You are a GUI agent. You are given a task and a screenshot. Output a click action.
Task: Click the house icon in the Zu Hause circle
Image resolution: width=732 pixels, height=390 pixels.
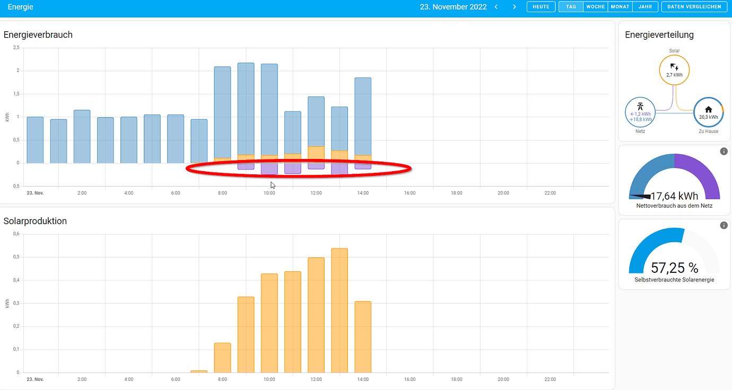[708, 109]
